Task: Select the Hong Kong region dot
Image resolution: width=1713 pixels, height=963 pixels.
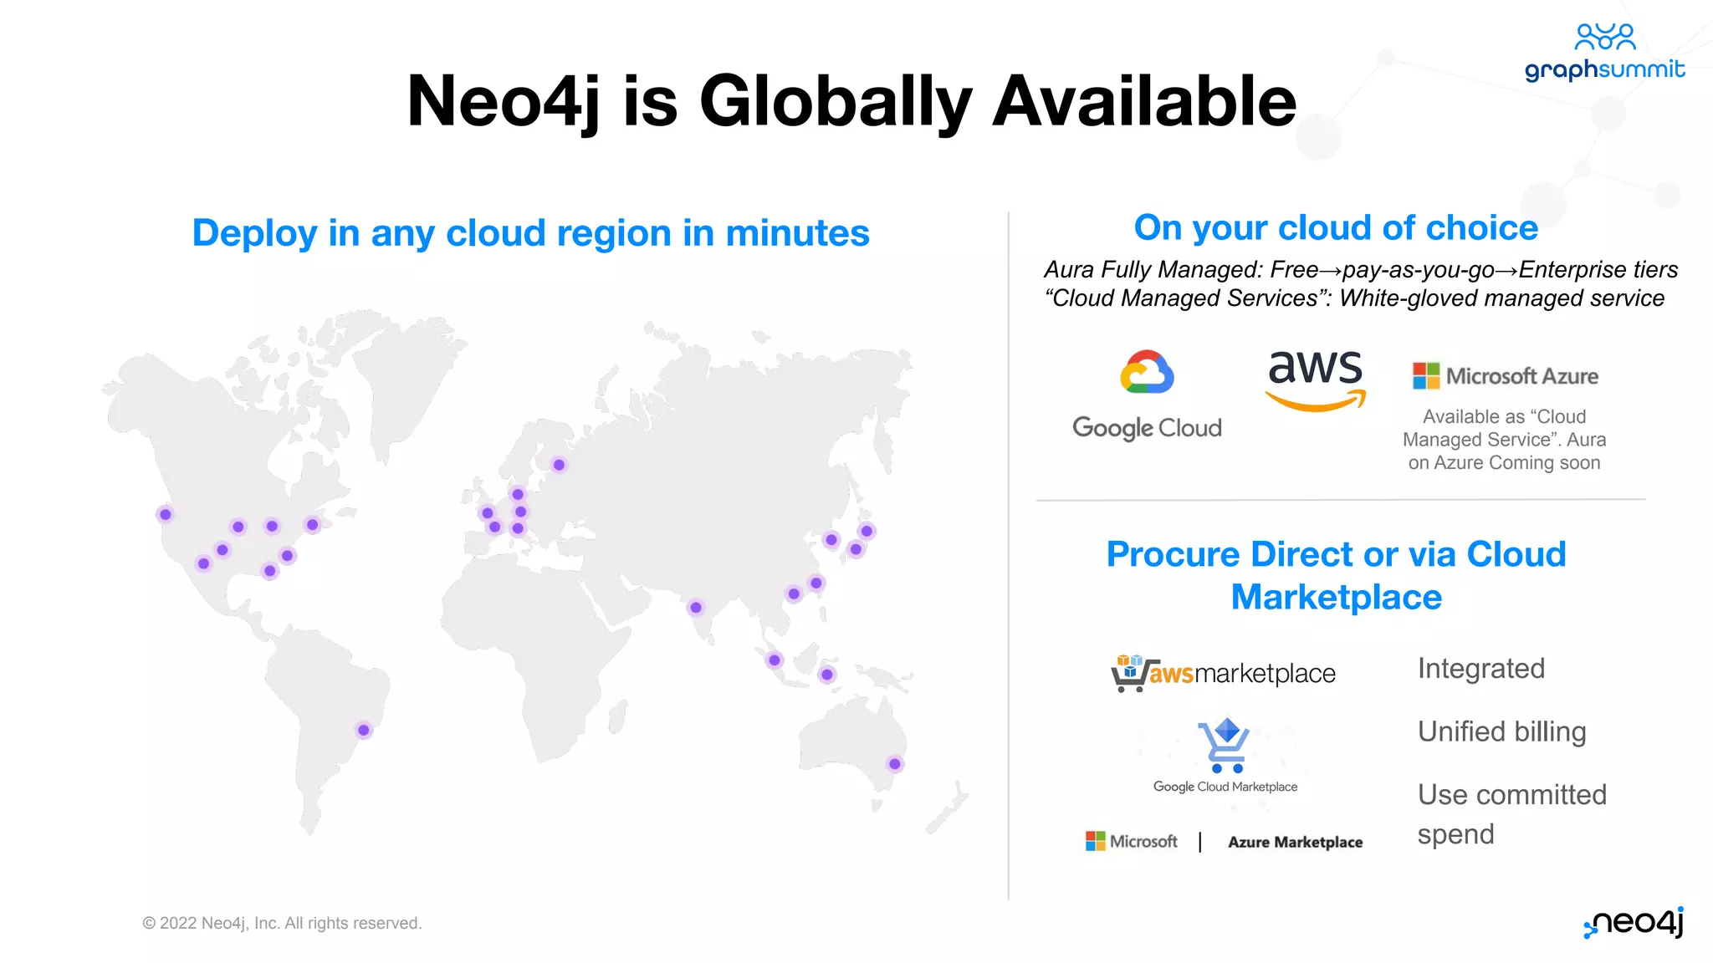Action: (794, 594)
